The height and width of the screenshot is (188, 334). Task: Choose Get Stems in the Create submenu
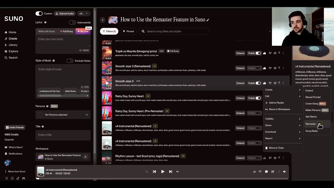(x=317, y=117)
